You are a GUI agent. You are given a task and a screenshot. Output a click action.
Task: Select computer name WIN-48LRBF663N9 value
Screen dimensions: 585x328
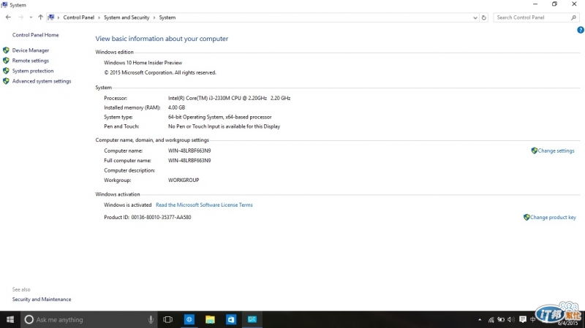tap(189, 150)
